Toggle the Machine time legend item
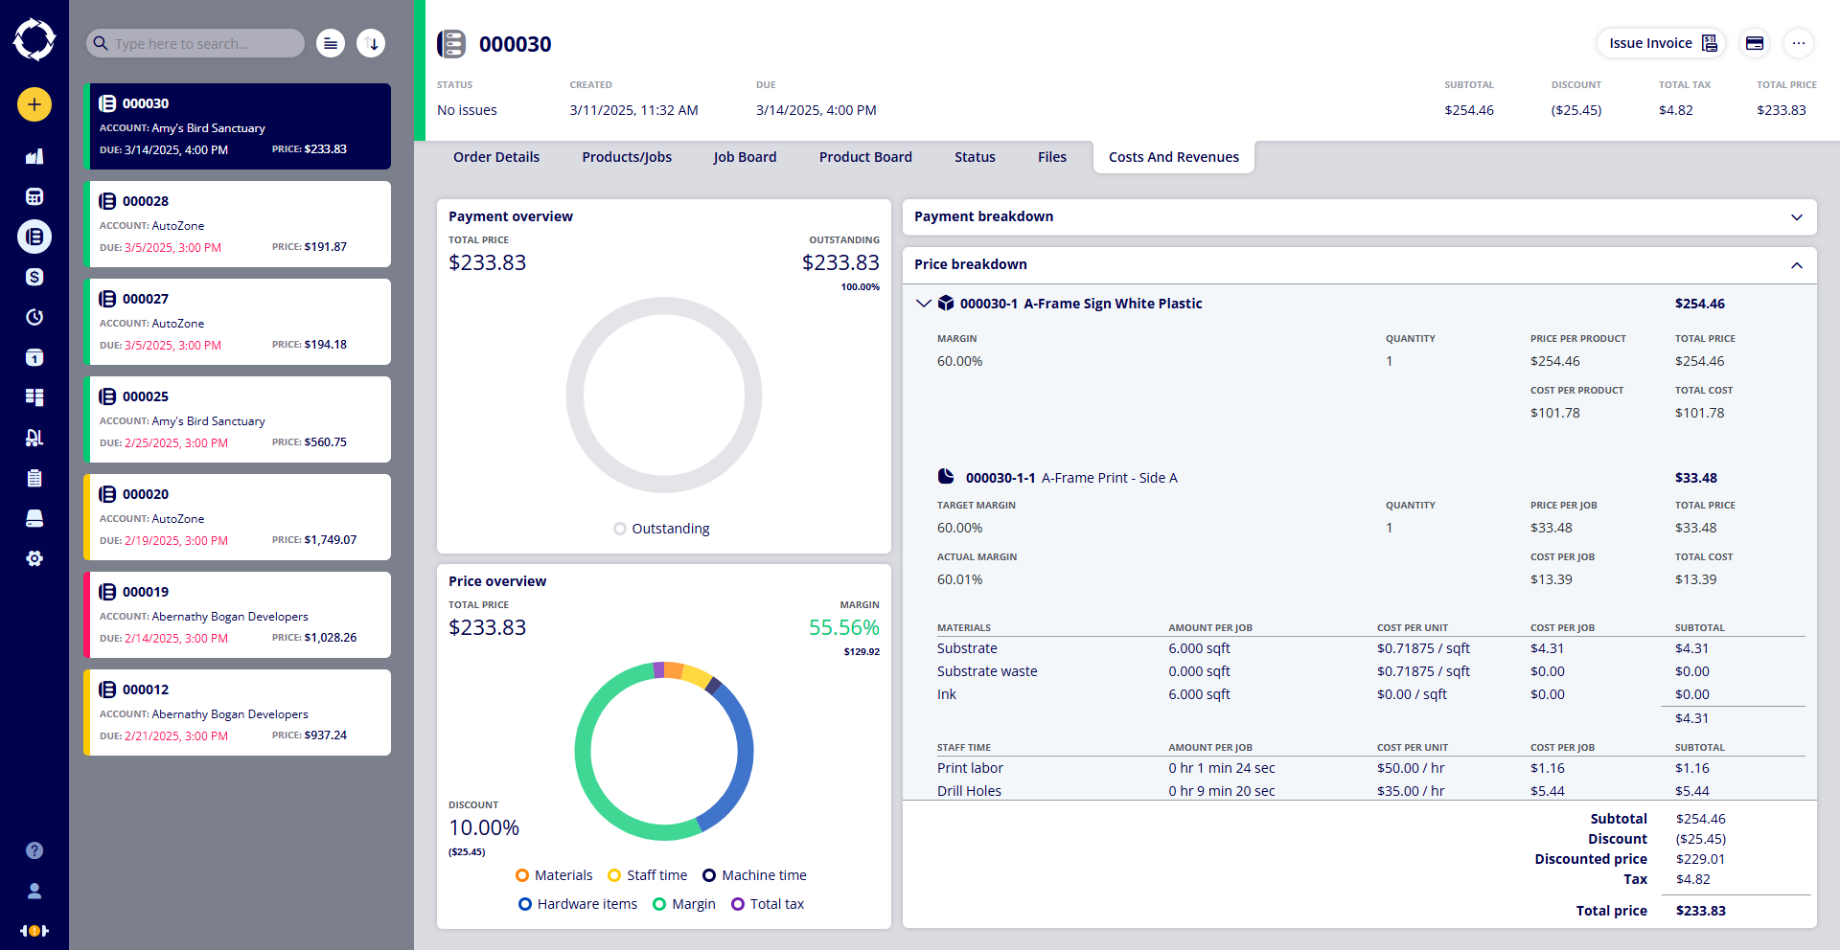The width and height of the screenshot is (1840, 950). 754,875
